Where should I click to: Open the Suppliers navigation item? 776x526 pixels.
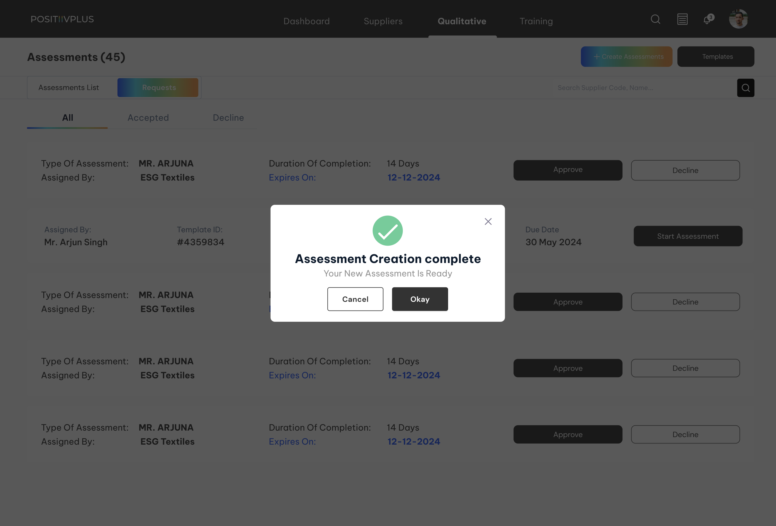tap(383, 21)
